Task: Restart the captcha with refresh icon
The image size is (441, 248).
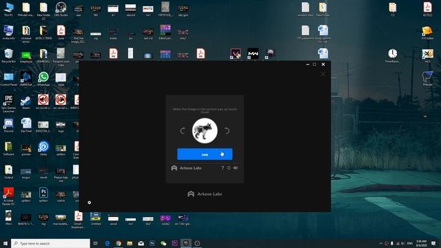Action: [229, 168]
